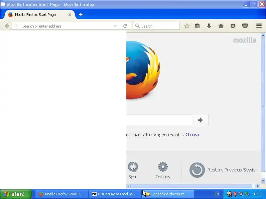266x199 pixels.
Task: Click the taskbar clock 10:36
Action: (x=257, y=194)
